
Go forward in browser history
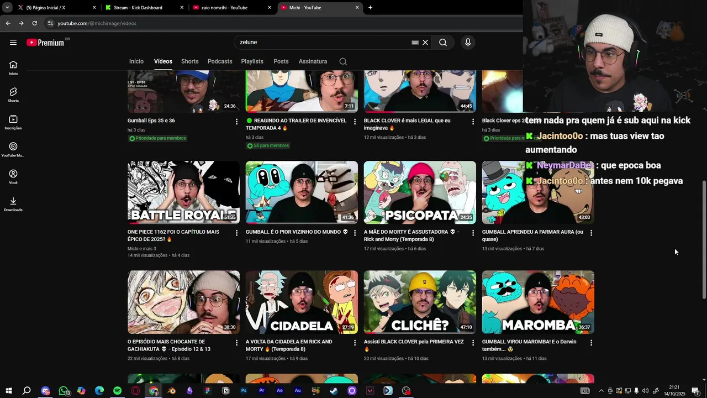[21, 23]
